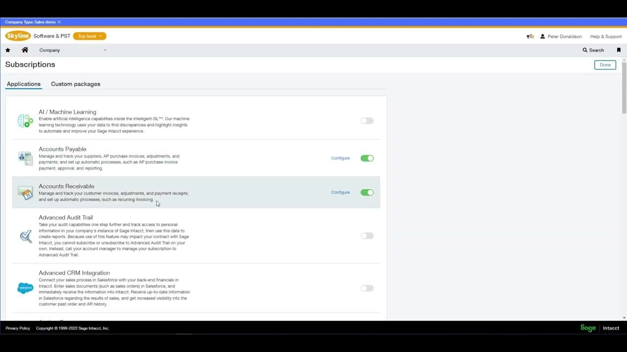This screenshot has height=352, width=627.
Task: Open the bookmark icon
Action: coord(619,50)
